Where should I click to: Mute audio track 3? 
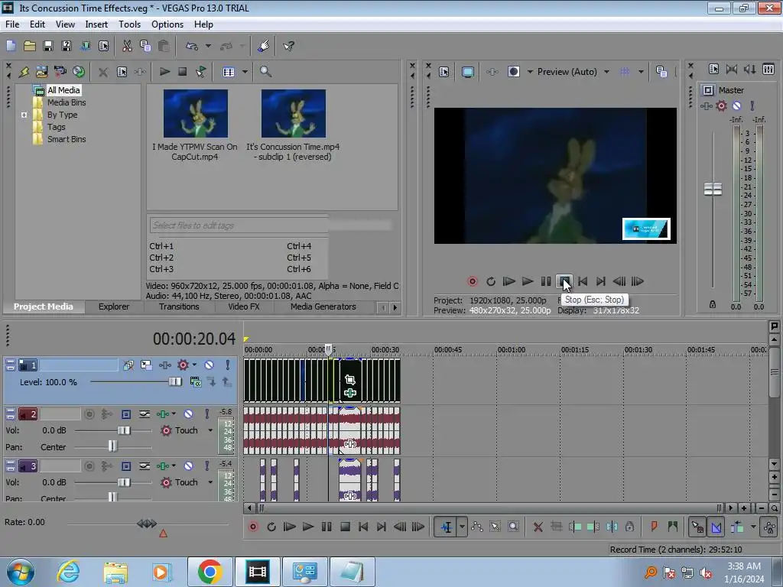coord(188,465)
